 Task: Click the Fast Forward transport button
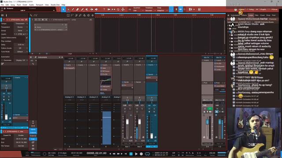[x=118, y=154]
